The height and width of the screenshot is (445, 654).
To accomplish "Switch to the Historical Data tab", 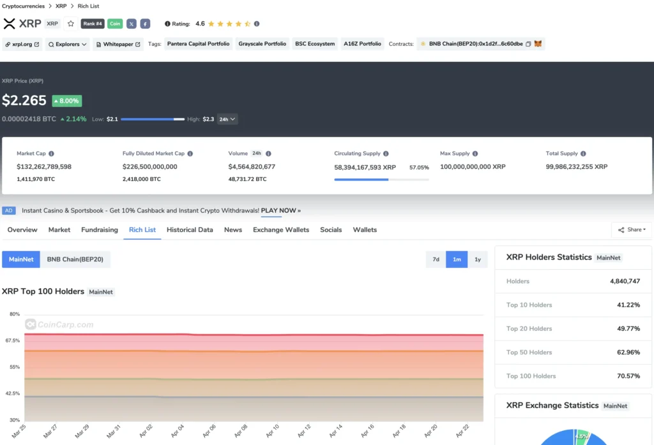I will 190,230.
